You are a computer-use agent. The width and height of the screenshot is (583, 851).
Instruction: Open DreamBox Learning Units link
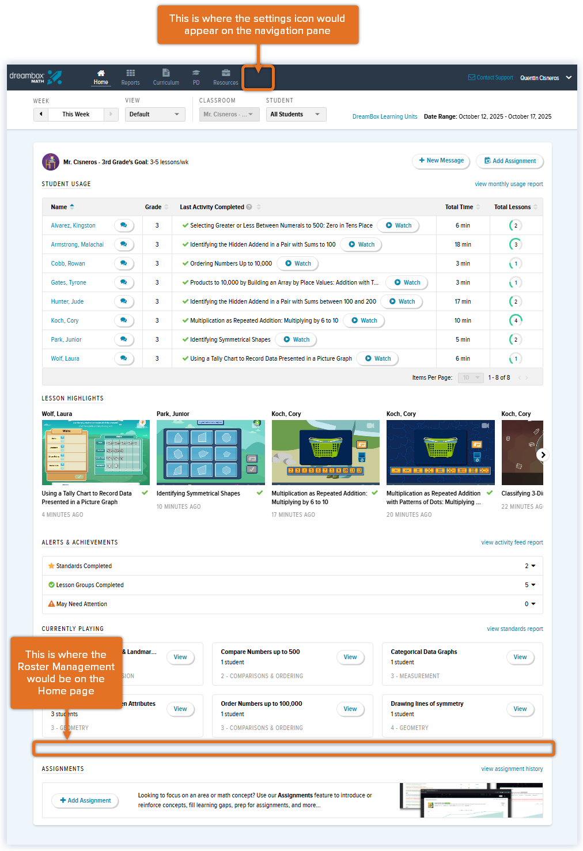pos(385,116)
